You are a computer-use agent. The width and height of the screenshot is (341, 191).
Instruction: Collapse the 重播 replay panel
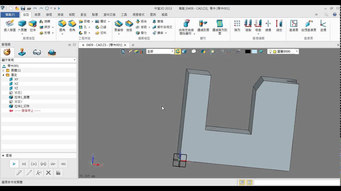coord(3,155)
